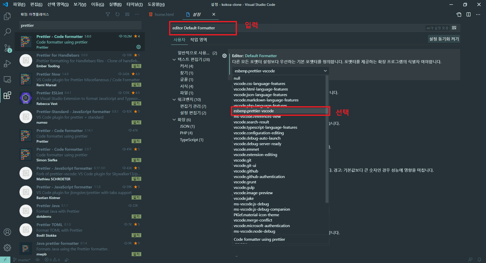Collapse the 확장 (6) tree section
486x263 pixels.
174,120
